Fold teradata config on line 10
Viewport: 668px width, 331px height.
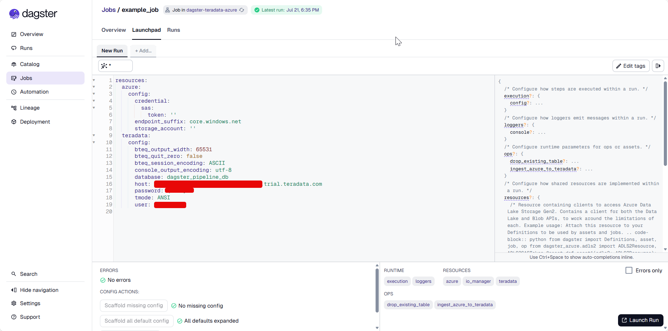click(94, 142)
